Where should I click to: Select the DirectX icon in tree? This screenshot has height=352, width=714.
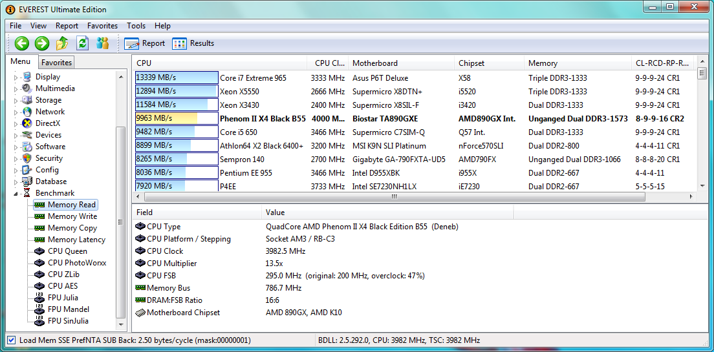(x=27, y=123)
